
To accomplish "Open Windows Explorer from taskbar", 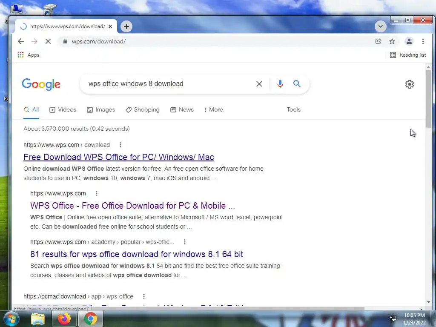I will (x=38, y=318).
